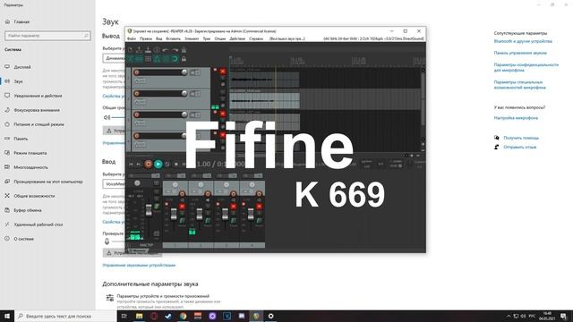This screenshot has height=322, width=573.
Task: Click mixer mute M button of track 4
Action: tap(259, 207)
